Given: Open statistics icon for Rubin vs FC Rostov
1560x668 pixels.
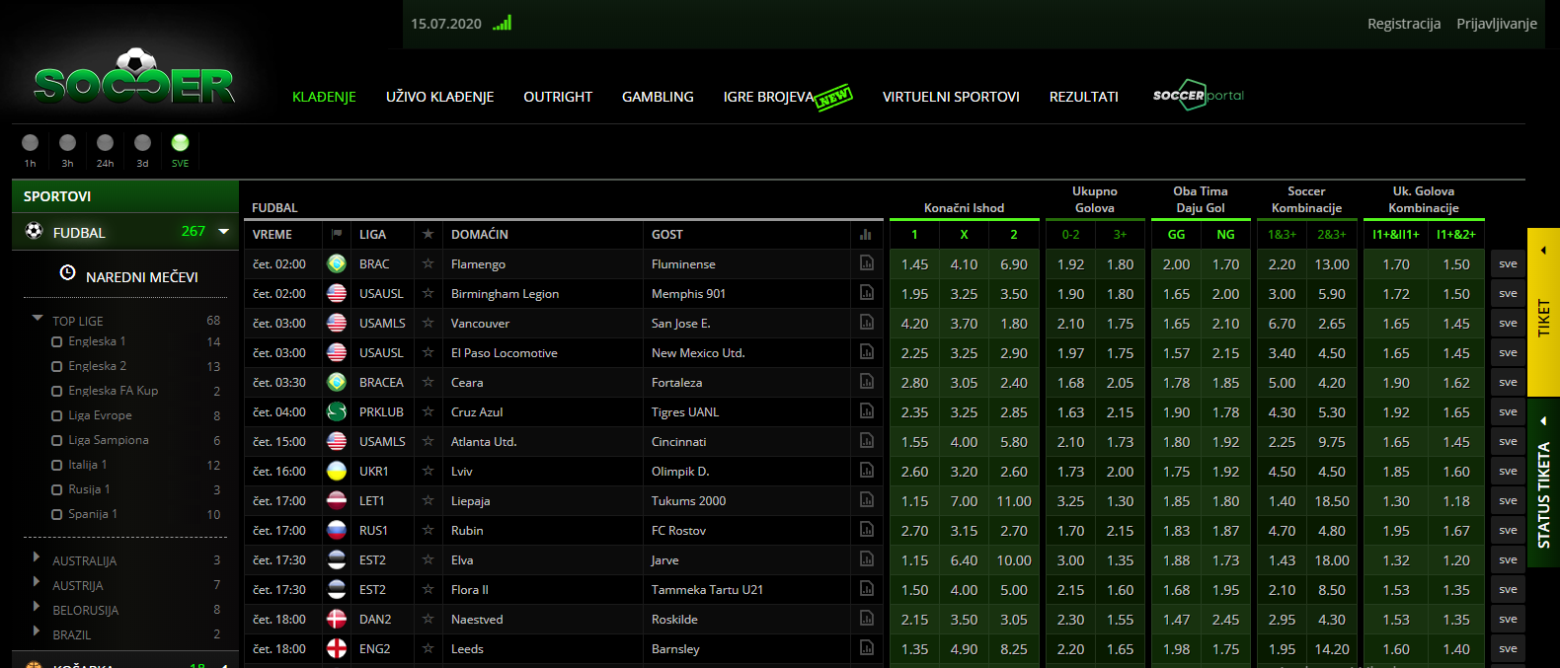Looking at the screenshot, I should pos(866,529).
